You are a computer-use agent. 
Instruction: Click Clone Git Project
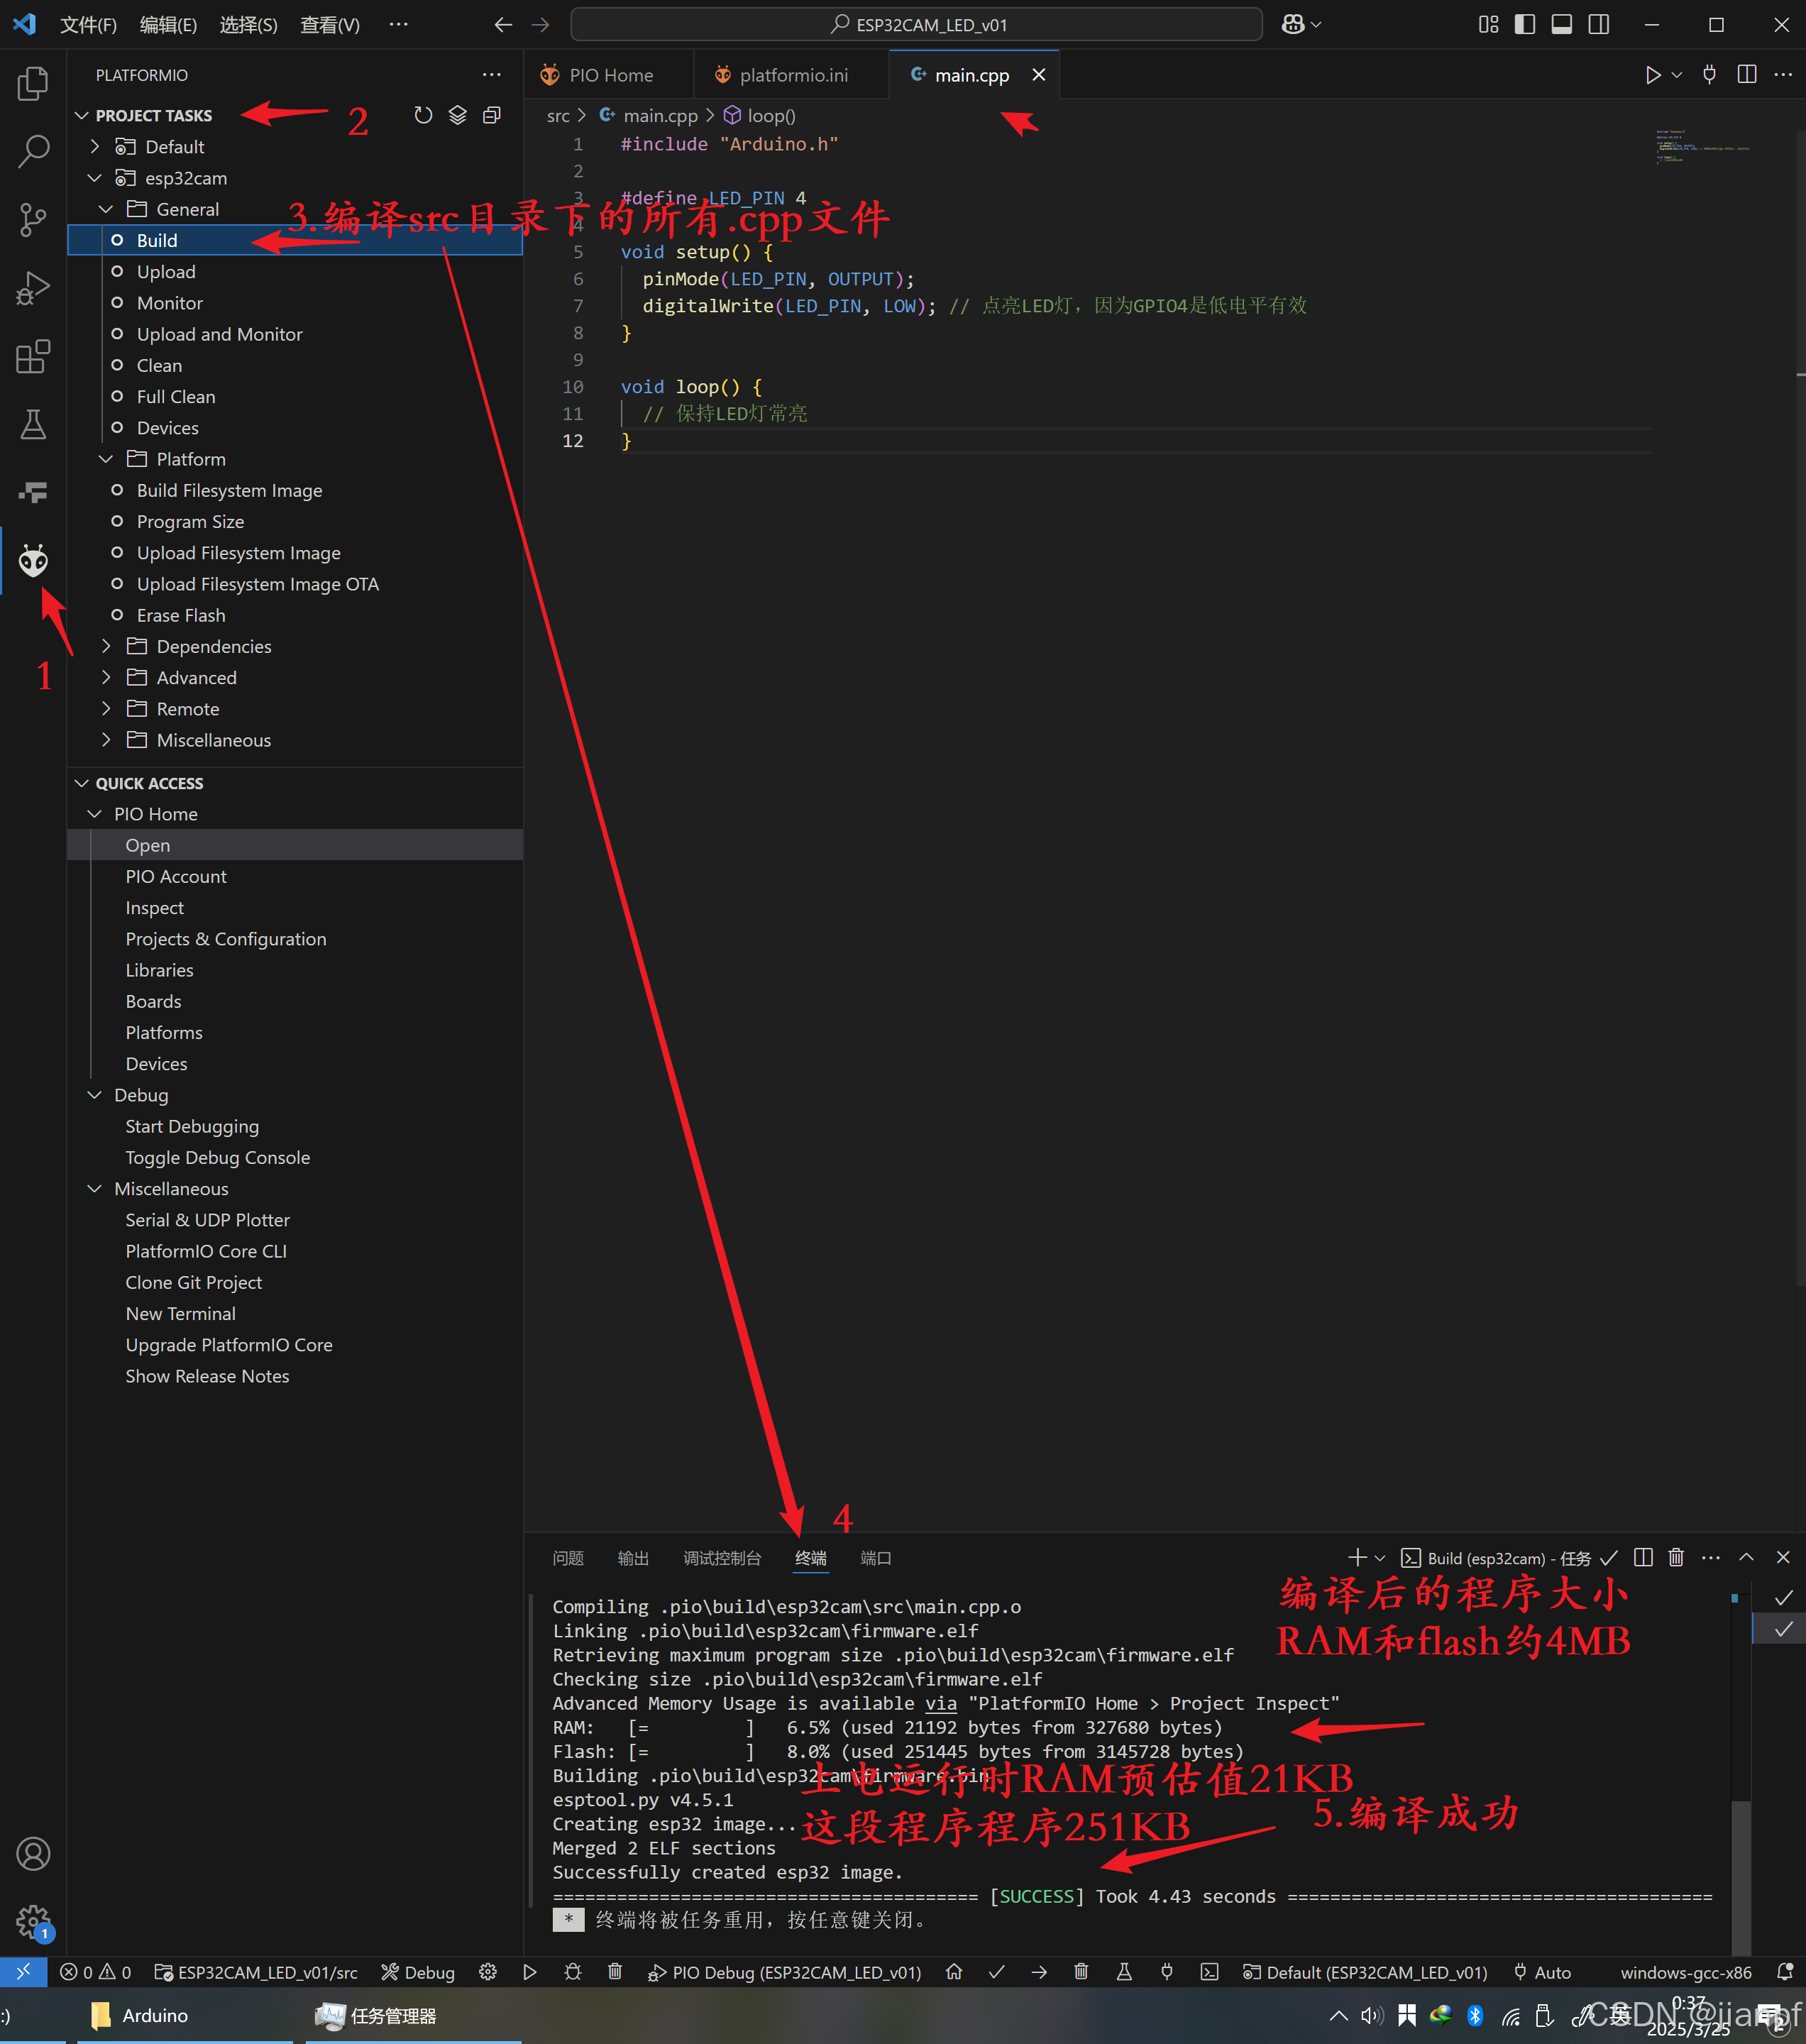[x=193, y=1282]
